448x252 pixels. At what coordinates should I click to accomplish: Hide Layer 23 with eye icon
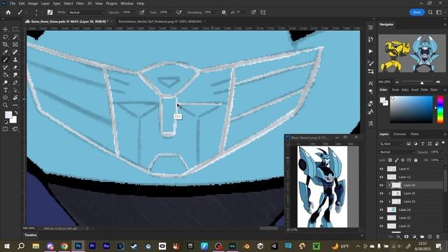pyautogui.click(x=381, y=202)
